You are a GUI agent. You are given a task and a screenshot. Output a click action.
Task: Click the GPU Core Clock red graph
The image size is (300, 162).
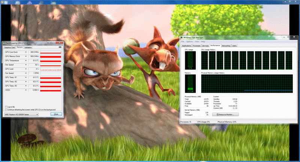pyautogui.click(x=51, y=52)
